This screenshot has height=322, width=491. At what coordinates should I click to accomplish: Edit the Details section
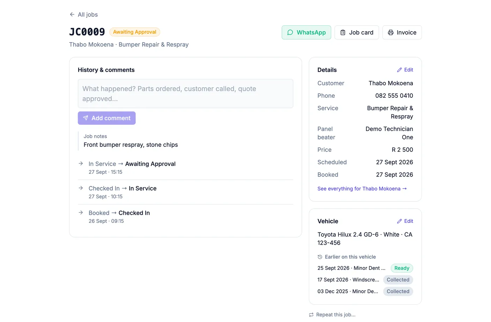pyautogui.click(x=405, y=70)
